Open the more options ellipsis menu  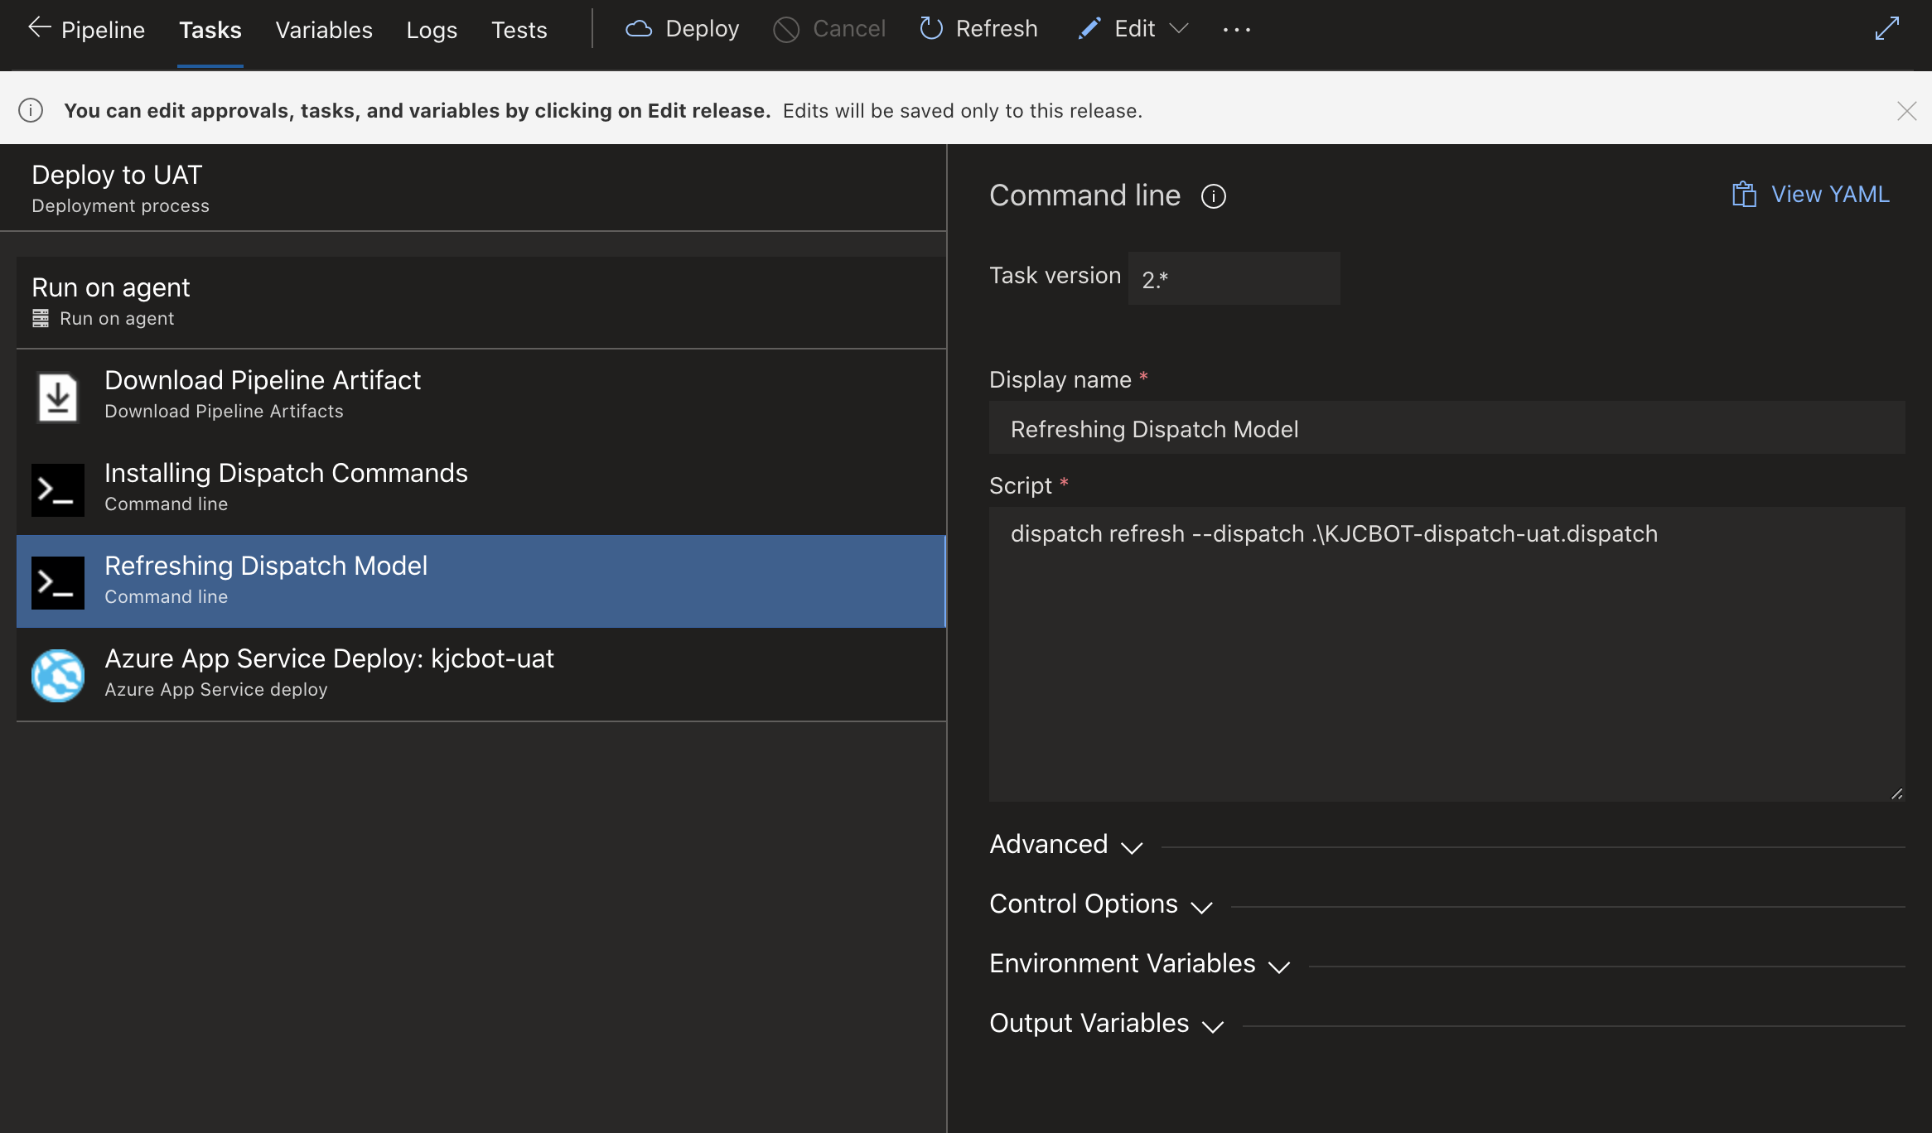[x=1237, y=30]
